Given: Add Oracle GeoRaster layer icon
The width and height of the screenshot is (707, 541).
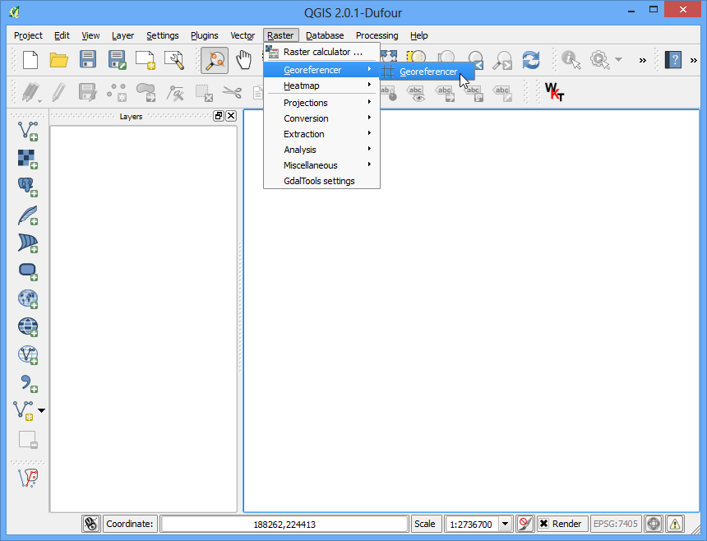Looking at the screenshot, I should tap(28, 271).
